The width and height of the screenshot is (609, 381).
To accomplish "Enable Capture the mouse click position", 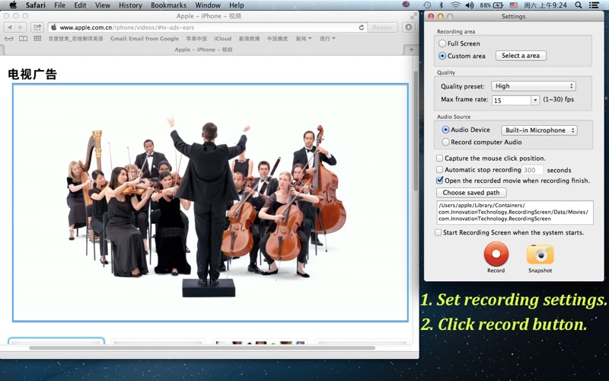I will pos(439,158).
